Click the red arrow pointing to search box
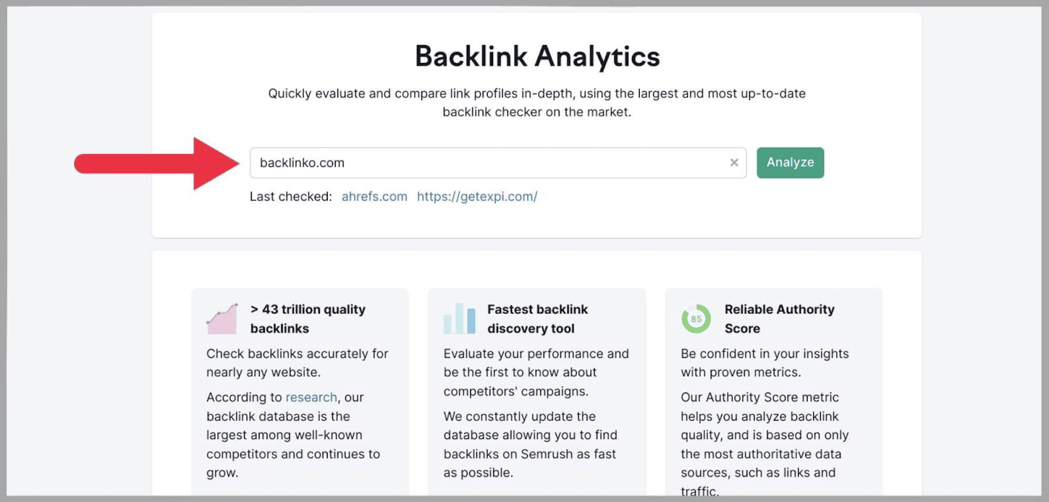This screenshot has width=1049, height=502. pyautogui.click(x=157, y=163)
